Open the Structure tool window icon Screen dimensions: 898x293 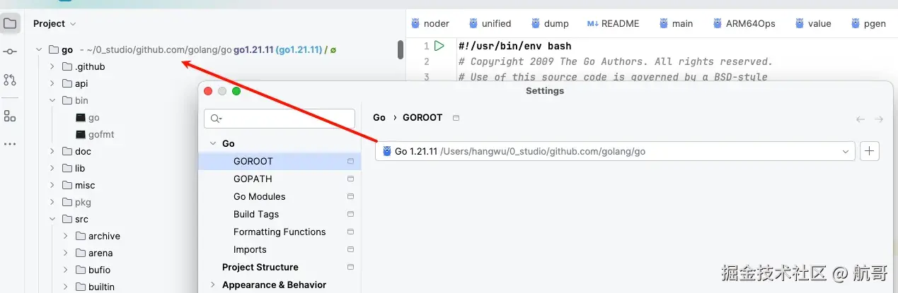point(10,116)
